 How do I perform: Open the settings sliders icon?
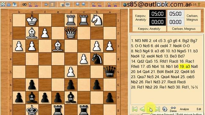[x=68, y=4]
